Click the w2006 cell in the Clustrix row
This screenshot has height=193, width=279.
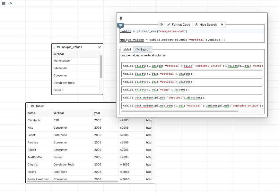pyautogui.click(x=131, y=164)
